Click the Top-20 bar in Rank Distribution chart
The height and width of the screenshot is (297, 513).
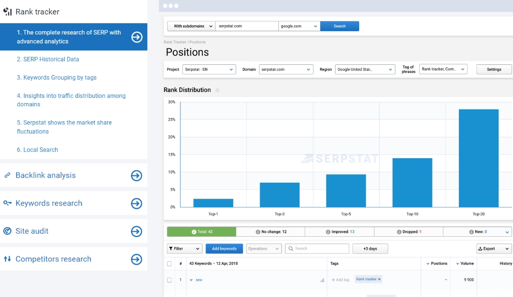(479, 158)
